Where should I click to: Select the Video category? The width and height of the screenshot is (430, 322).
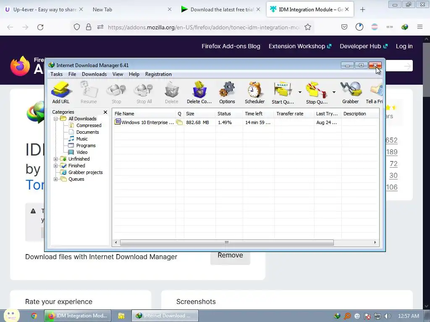click(x=82, y=152)
